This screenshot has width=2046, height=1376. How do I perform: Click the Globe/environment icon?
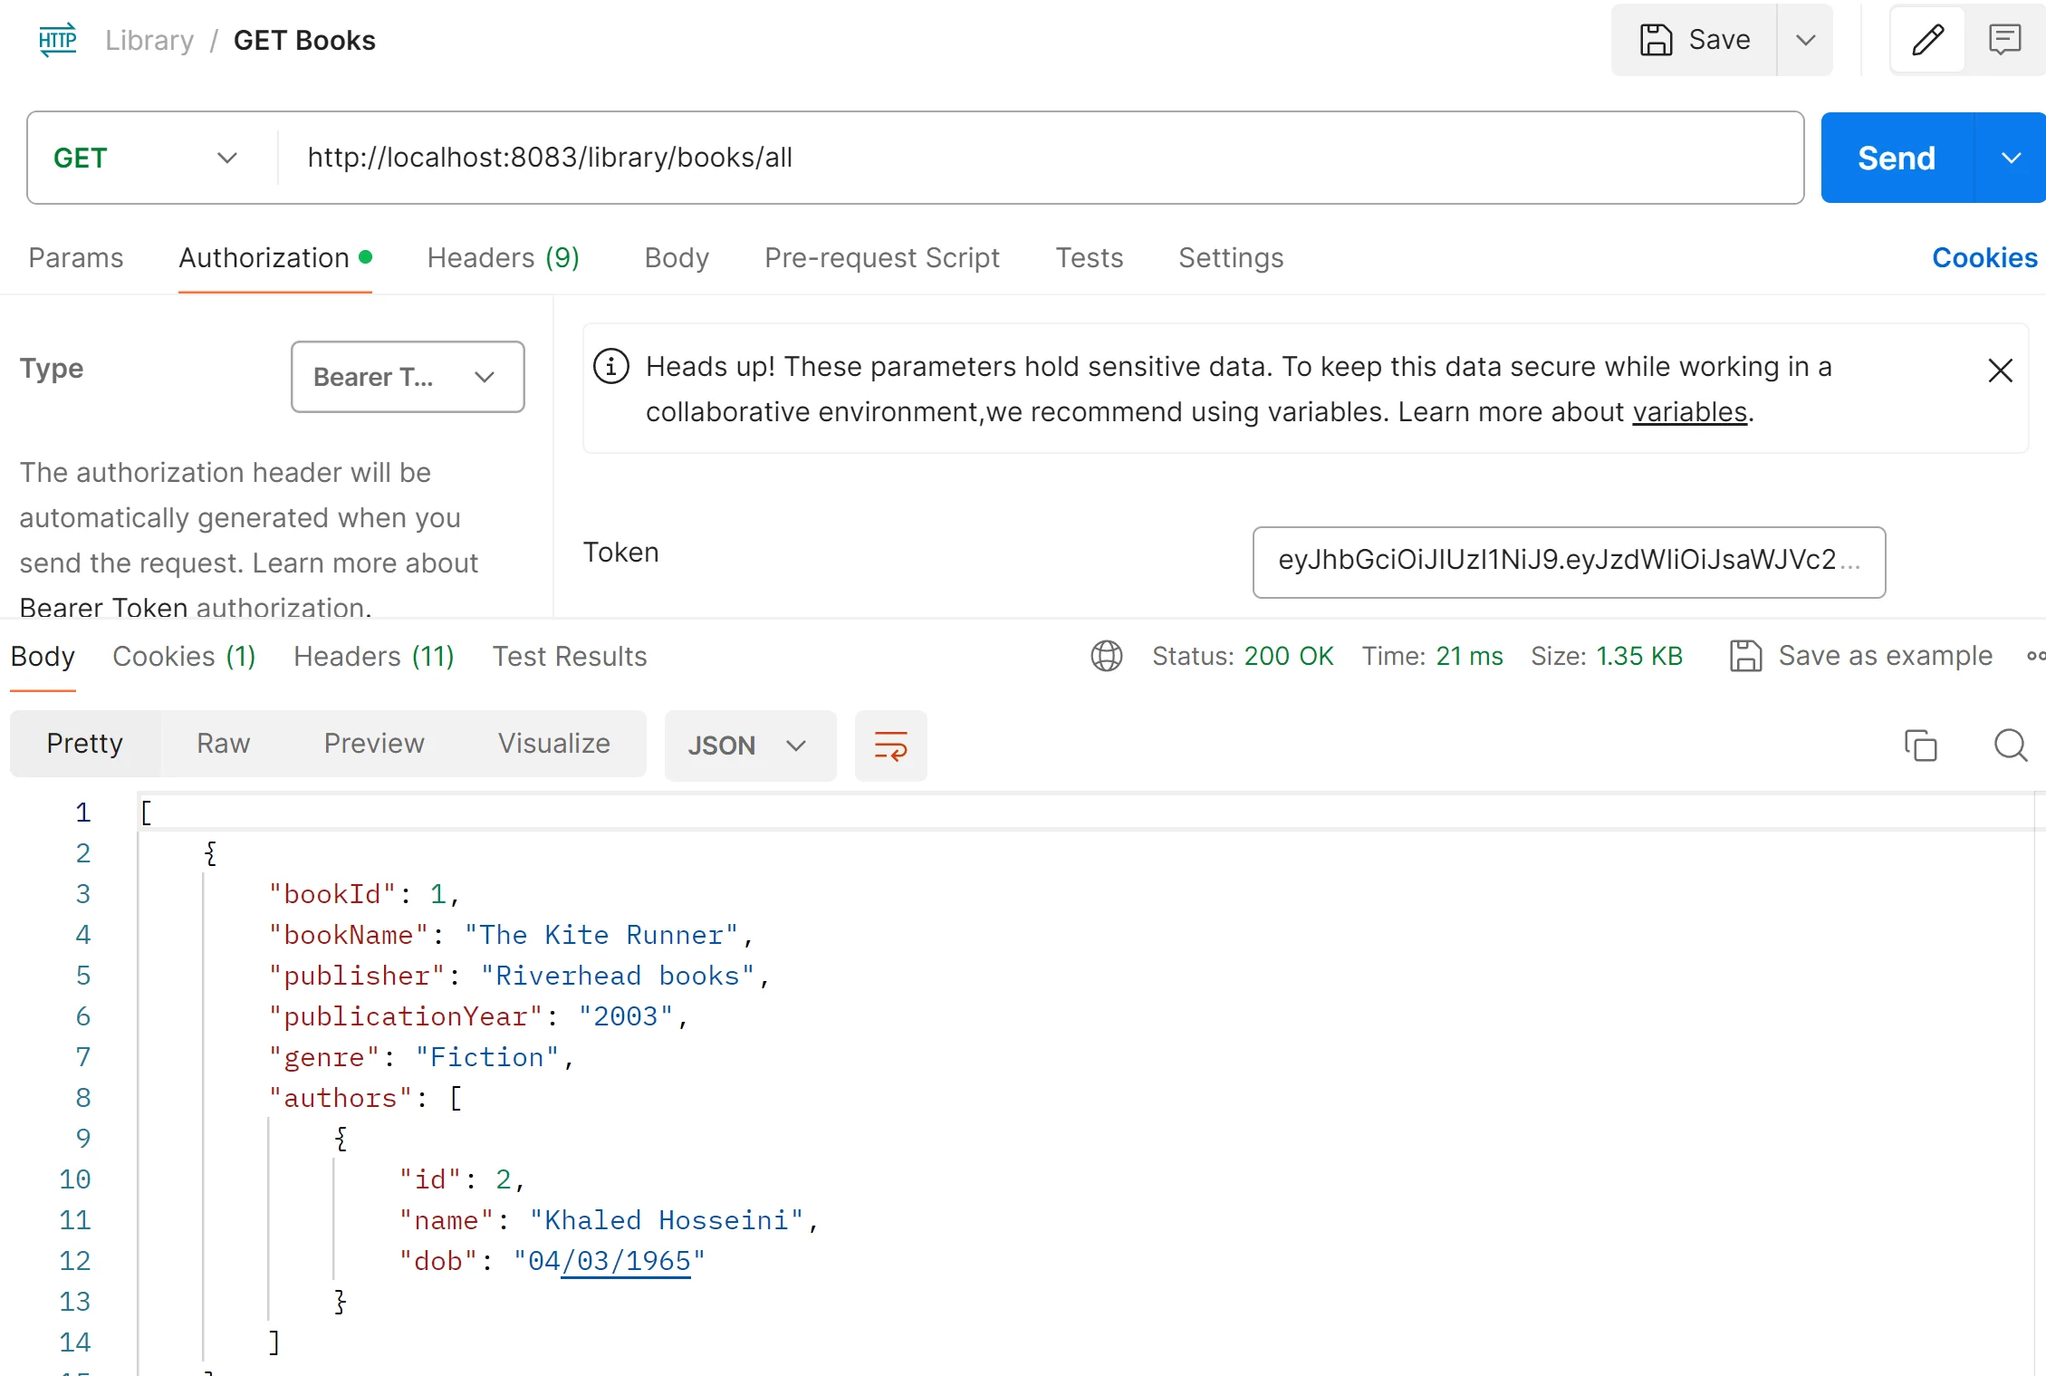click(x=1107, y=656)
